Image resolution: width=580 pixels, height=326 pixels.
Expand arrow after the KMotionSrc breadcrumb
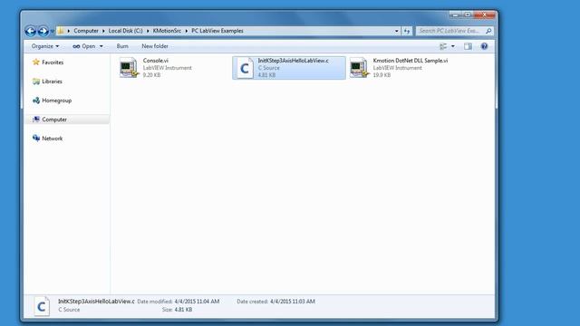[187, 31]
